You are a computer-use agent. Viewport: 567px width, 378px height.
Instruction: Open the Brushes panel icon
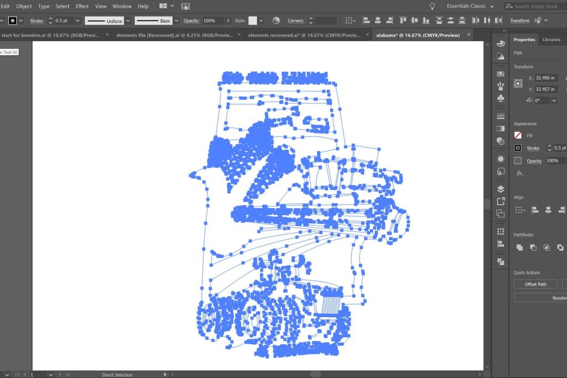(x=501, y=86)
